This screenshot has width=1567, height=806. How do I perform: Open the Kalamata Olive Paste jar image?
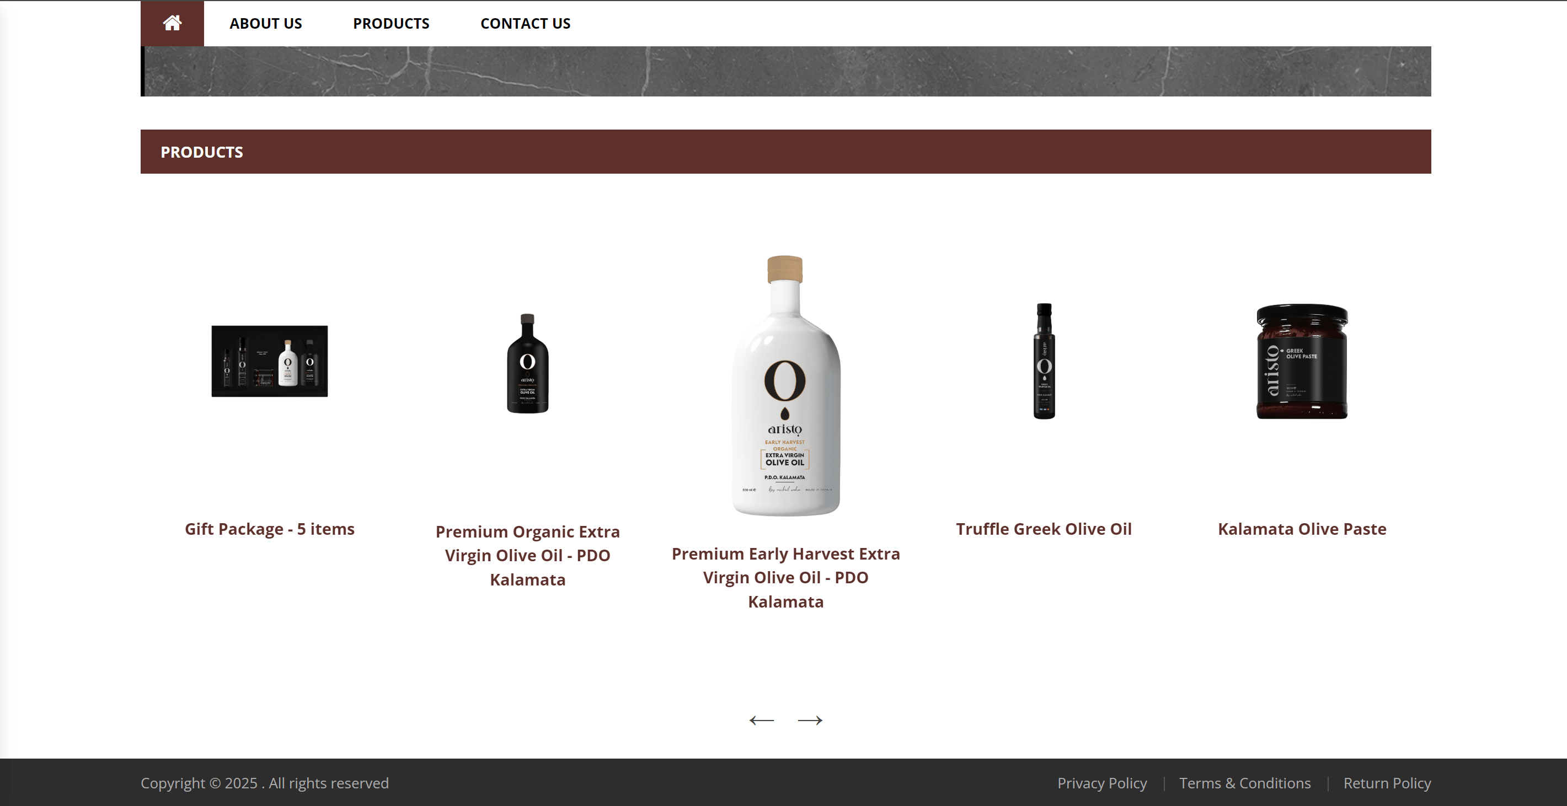1302,361
